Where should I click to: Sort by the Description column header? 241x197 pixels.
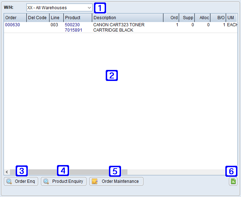[127, 18]
